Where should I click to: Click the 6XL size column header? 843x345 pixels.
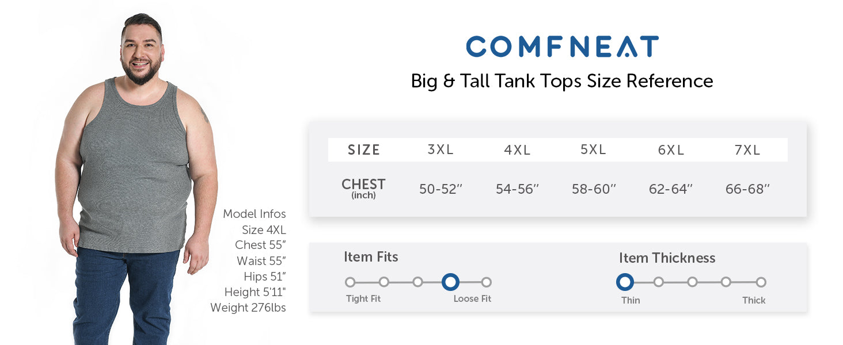(671, 150)
